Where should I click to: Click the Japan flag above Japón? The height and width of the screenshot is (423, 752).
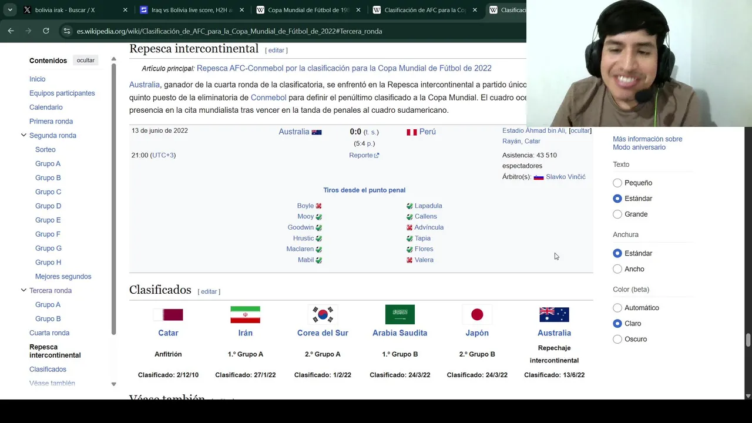coord(477,315)
